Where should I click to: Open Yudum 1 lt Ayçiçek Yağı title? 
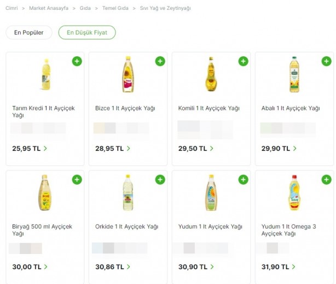(x=210, y=227)
